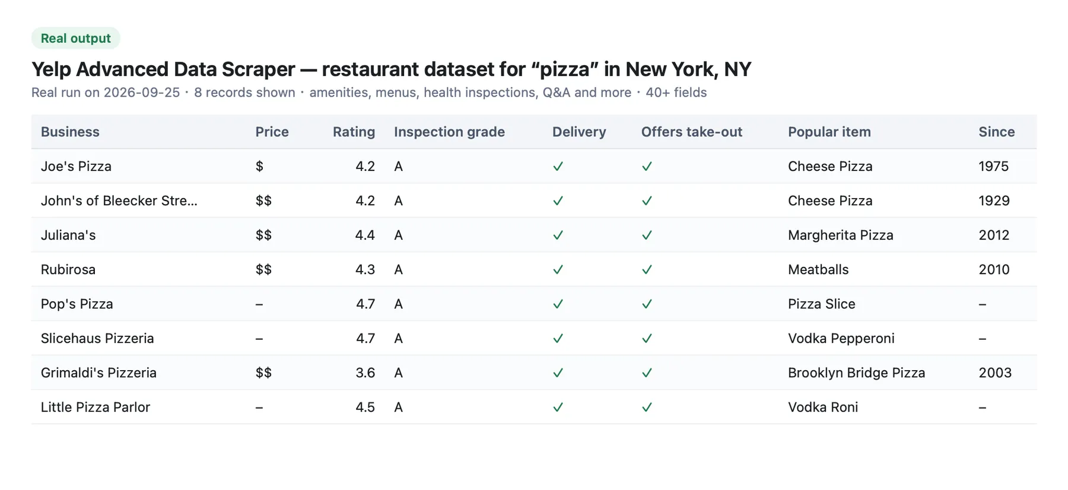Click the Rating column header
1068x490 pixels.
[354, 132]
